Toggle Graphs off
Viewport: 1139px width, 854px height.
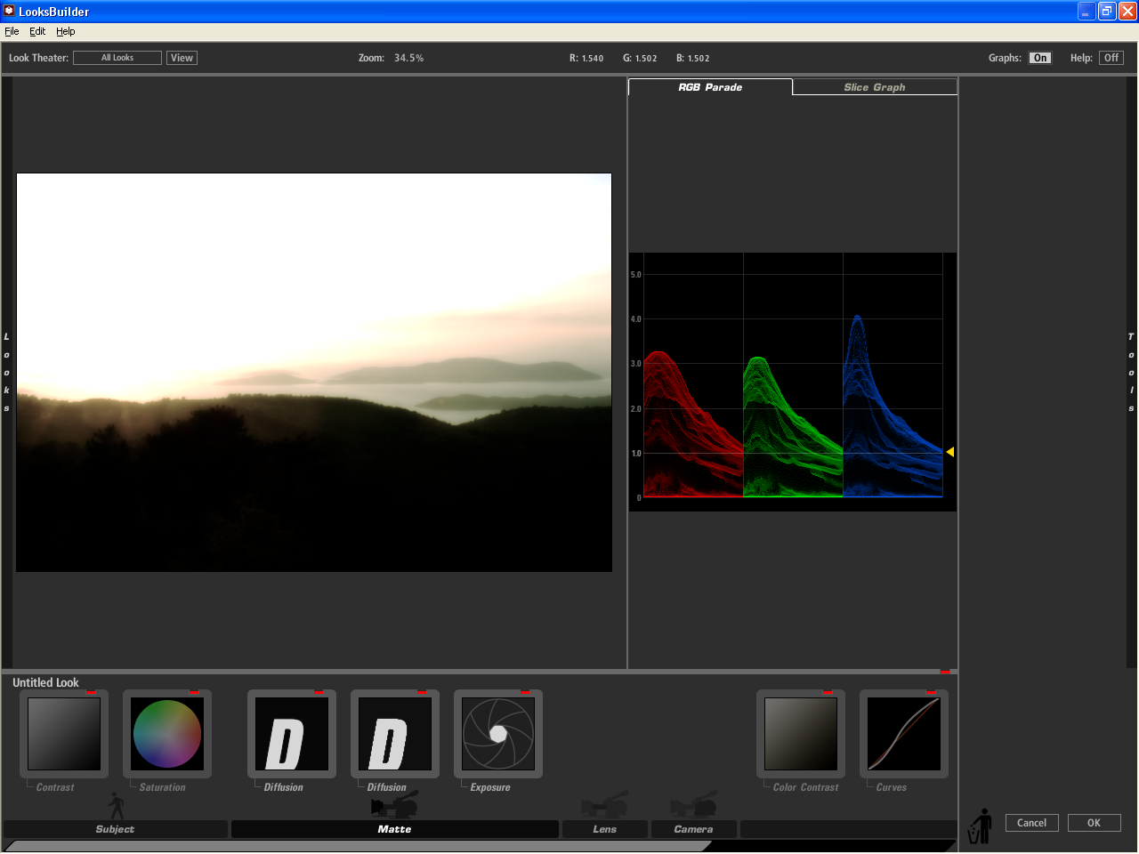1039,57
